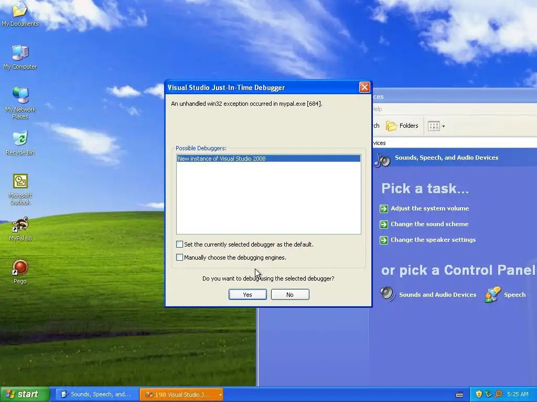
Task: Click the Change the sound scheme arrow icon
Action: [383, 224]
